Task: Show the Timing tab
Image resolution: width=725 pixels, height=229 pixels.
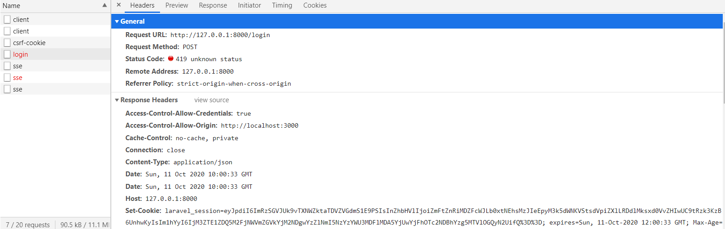Action: click(282, 5)
